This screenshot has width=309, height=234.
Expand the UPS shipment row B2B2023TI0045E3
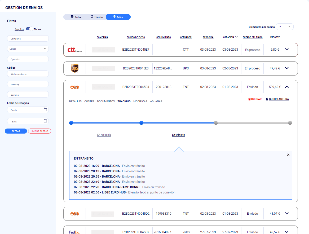(287, 68)
